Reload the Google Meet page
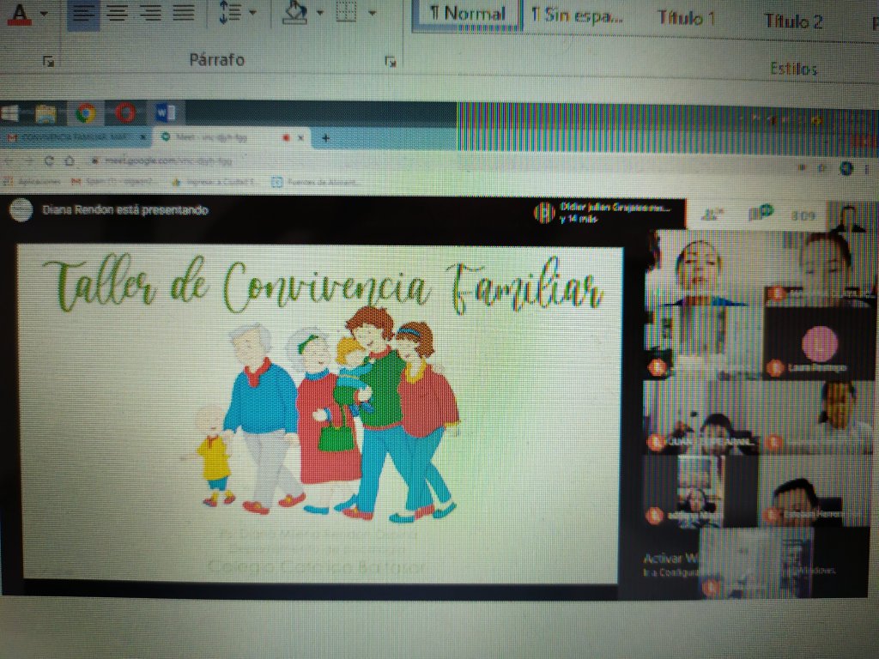Viewport: 879px width, 659px height. (49, 160)
